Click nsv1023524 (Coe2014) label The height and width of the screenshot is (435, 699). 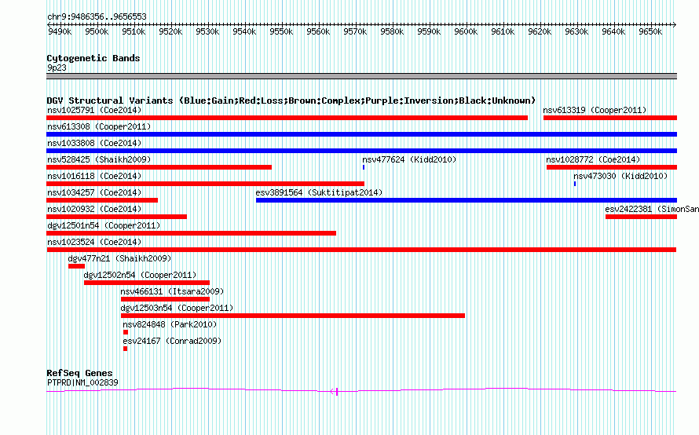coord(94,242)
